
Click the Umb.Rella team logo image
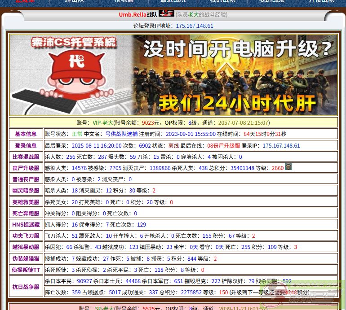(x=166, y=13)
